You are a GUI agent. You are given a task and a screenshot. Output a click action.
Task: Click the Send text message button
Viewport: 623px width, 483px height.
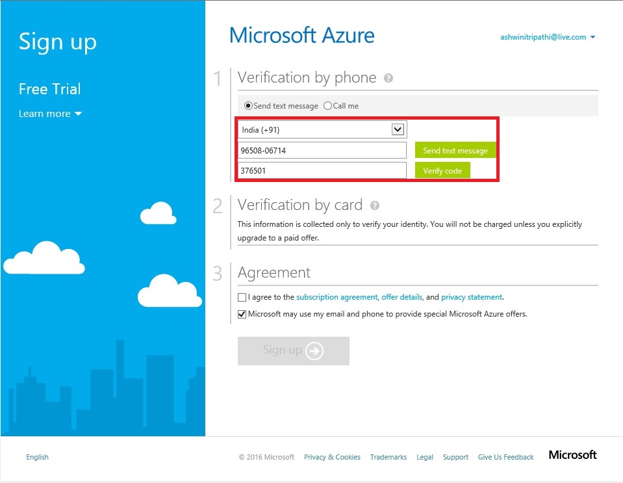[455, 150]
